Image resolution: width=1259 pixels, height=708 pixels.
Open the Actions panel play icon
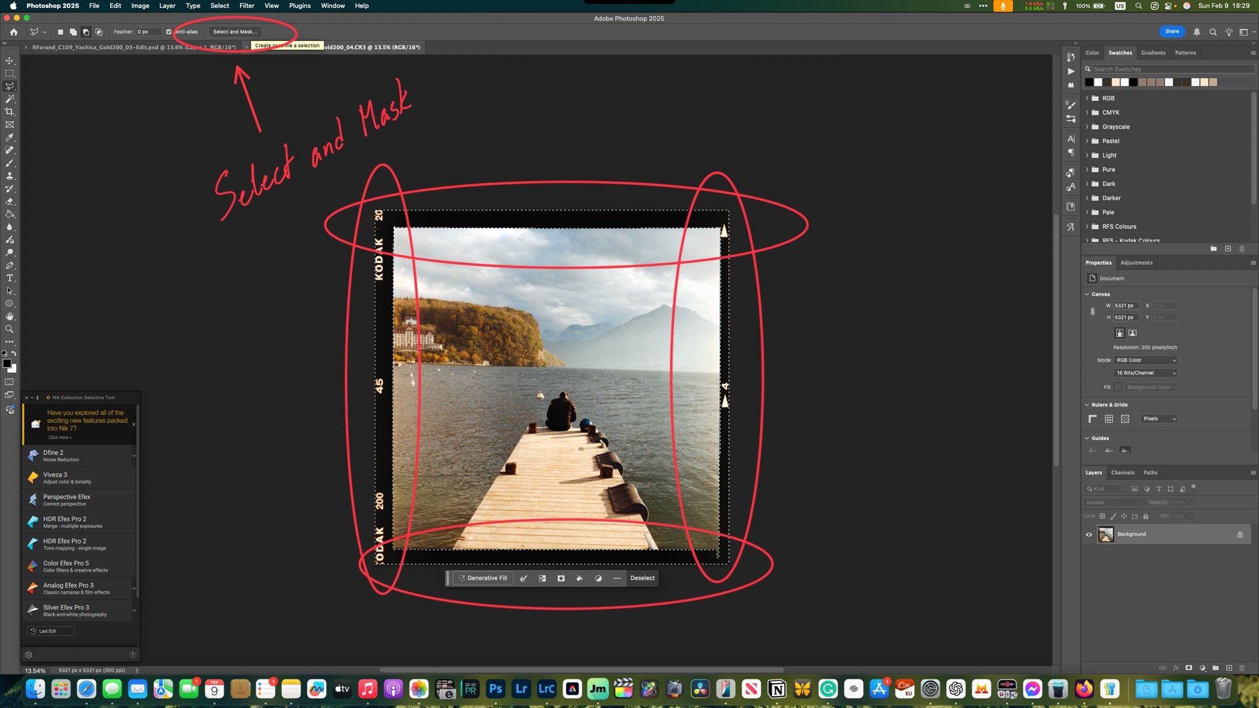[x=1071, y=71]
